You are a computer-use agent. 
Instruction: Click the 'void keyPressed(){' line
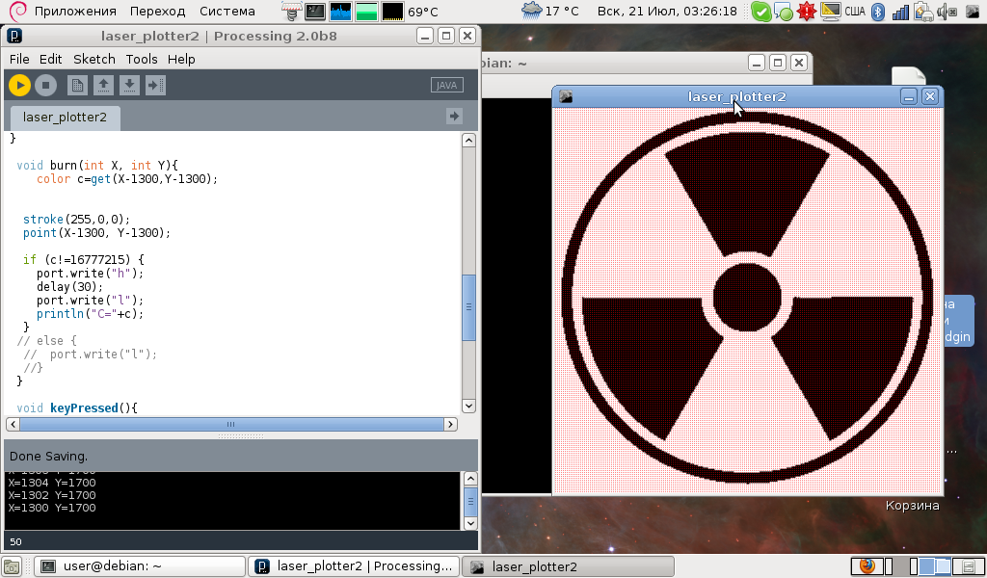coord(77,407)
